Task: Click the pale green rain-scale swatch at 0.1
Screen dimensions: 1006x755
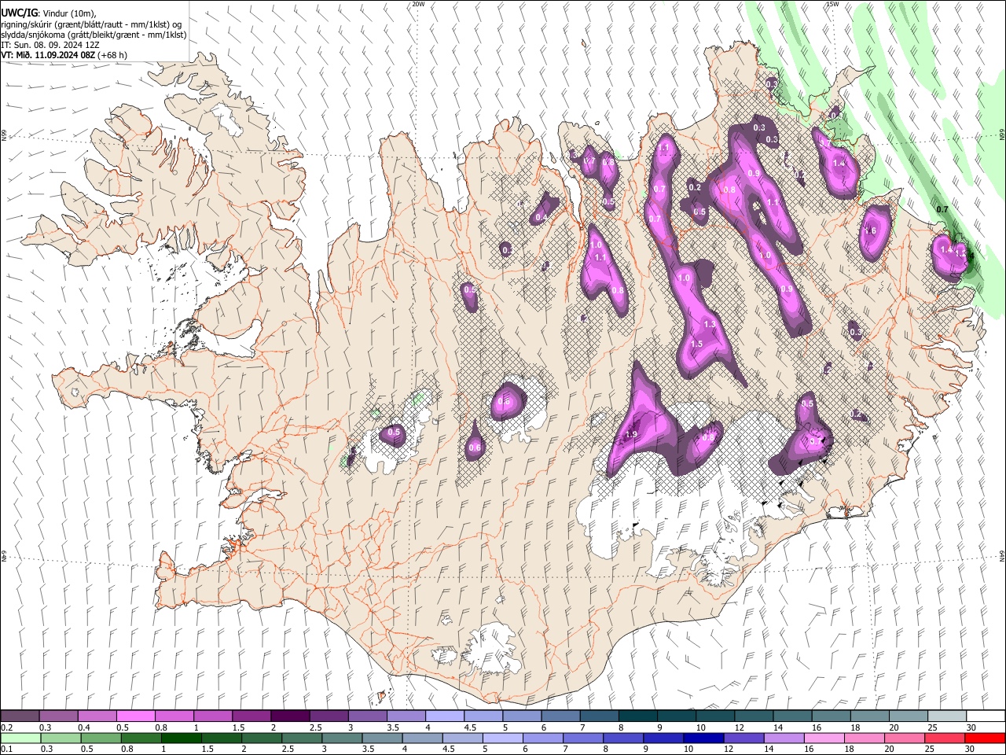Action: [x=20, y=738]
